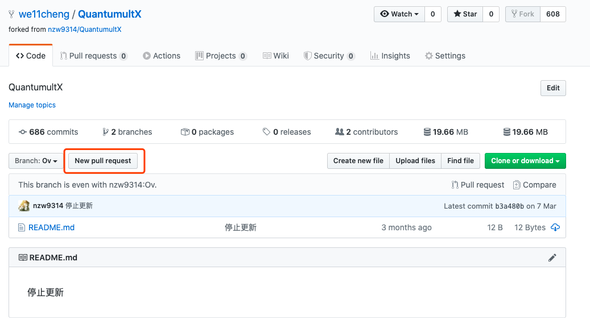Image resolution: width=590 pixels, height=332 pixels.
Task: Click 'This branch is even with nzw9314:Ov.' text
Action: point(87,185)
